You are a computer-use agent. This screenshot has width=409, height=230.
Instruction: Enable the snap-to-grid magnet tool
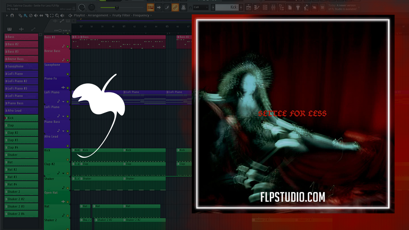coord(12,15)
